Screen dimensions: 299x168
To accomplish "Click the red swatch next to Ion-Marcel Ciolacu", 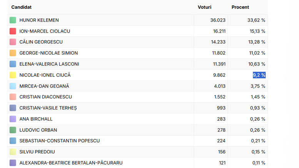I will click(13, 31).
